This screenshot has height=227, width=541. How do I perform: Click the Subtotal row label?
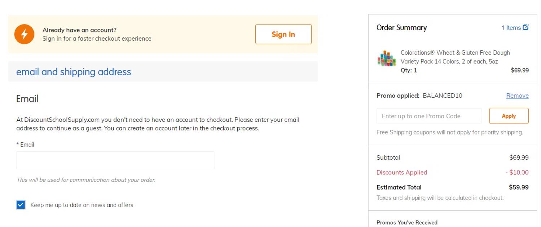388,157
